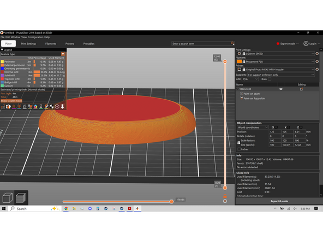Click the search term input field
Viewport: 323px width, 242px height.
click(201, 44)
